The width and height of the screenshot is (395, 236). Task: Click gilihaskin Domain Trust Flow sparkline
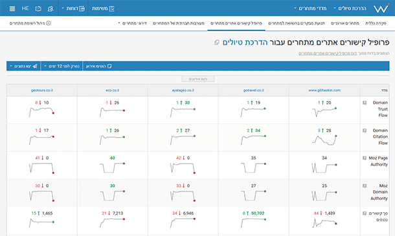pos(324,113)
